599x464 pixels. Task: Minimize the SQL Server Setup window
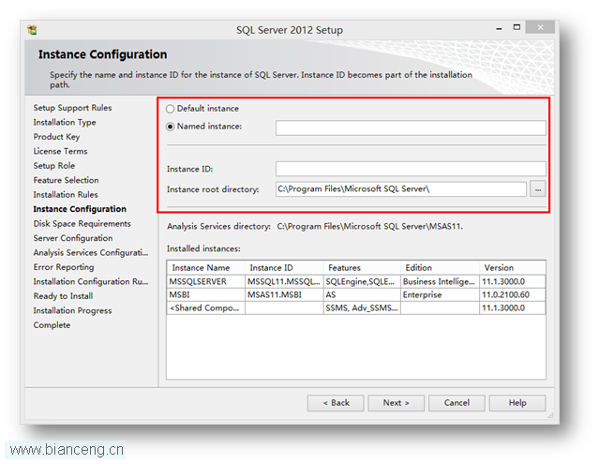point(499,28)
